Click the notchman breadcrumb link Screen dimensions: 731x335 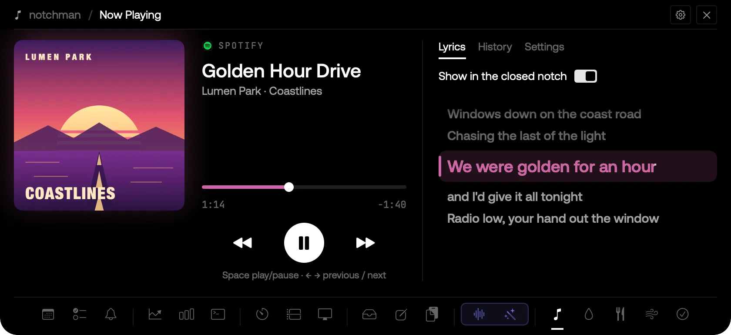pyautogui.click(x=55, y=15)
